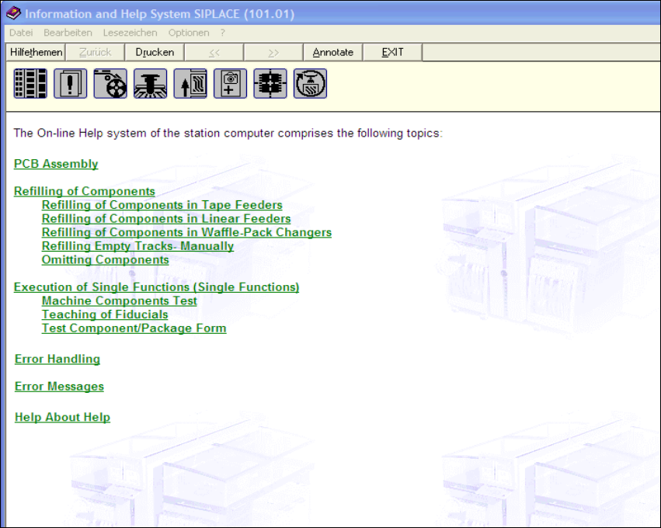Click the Annotate button
Viewport: 661px width, 528px height.
coord(333,52)
